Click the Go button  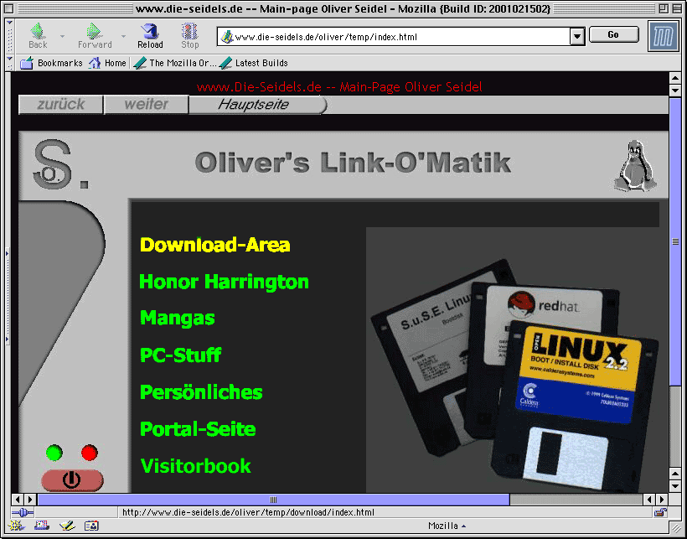(x=613, y=34)
